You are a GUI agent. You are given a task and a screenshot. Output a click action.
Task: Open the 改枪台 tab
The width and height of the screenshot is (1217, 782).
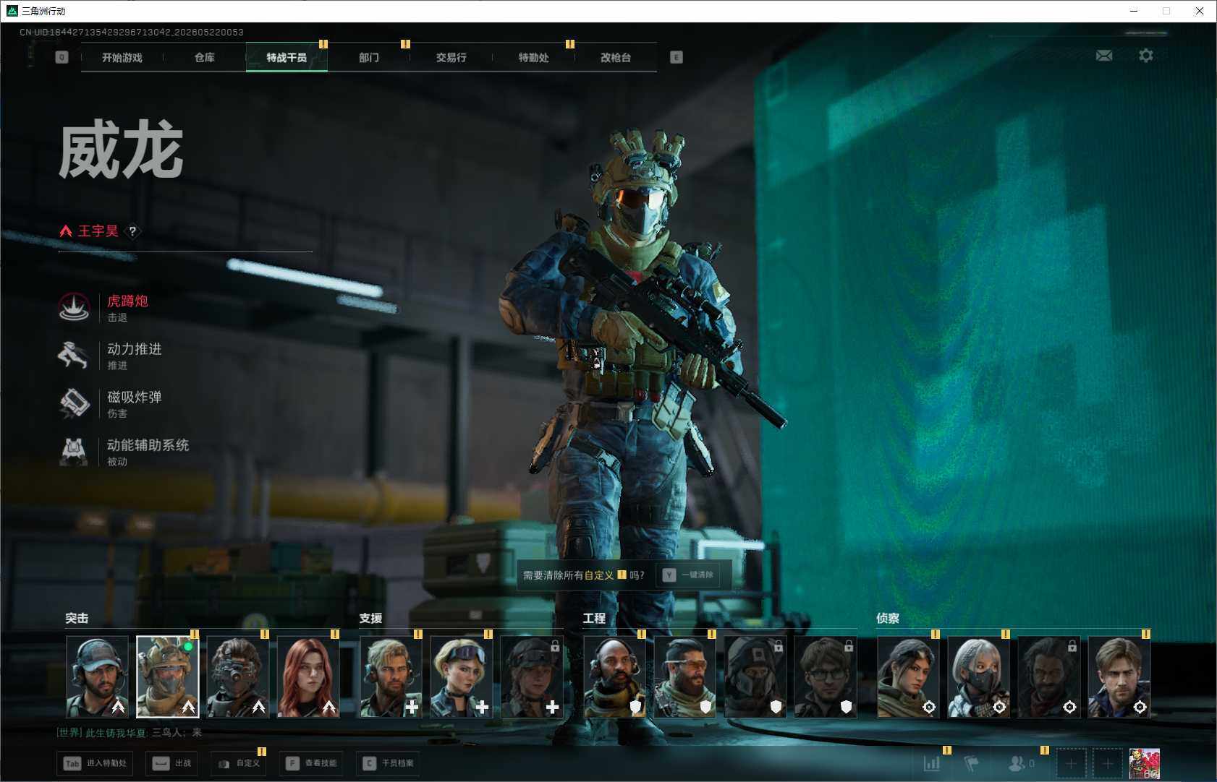(616, 57)
